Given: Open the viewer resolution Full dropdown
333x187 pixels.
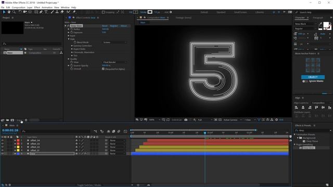Looking at the screenshot, I should point(204,120).
